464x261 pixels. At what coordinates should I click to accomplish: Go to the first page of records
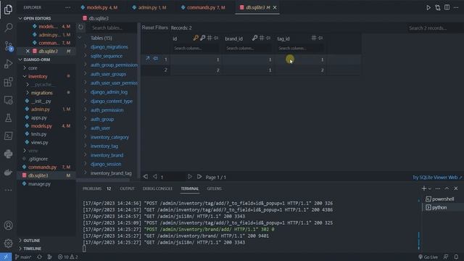pos(145,177)
